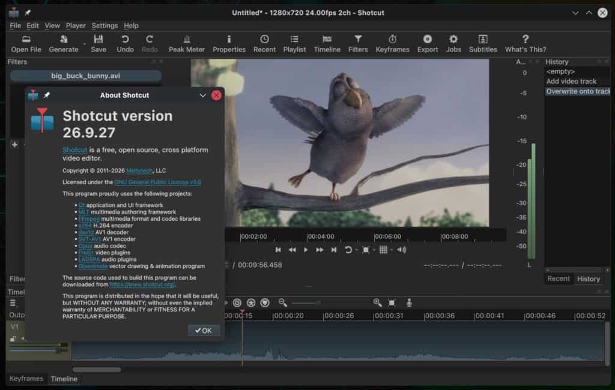Open the File menu

pyautogui.click(x=15, y=25)
